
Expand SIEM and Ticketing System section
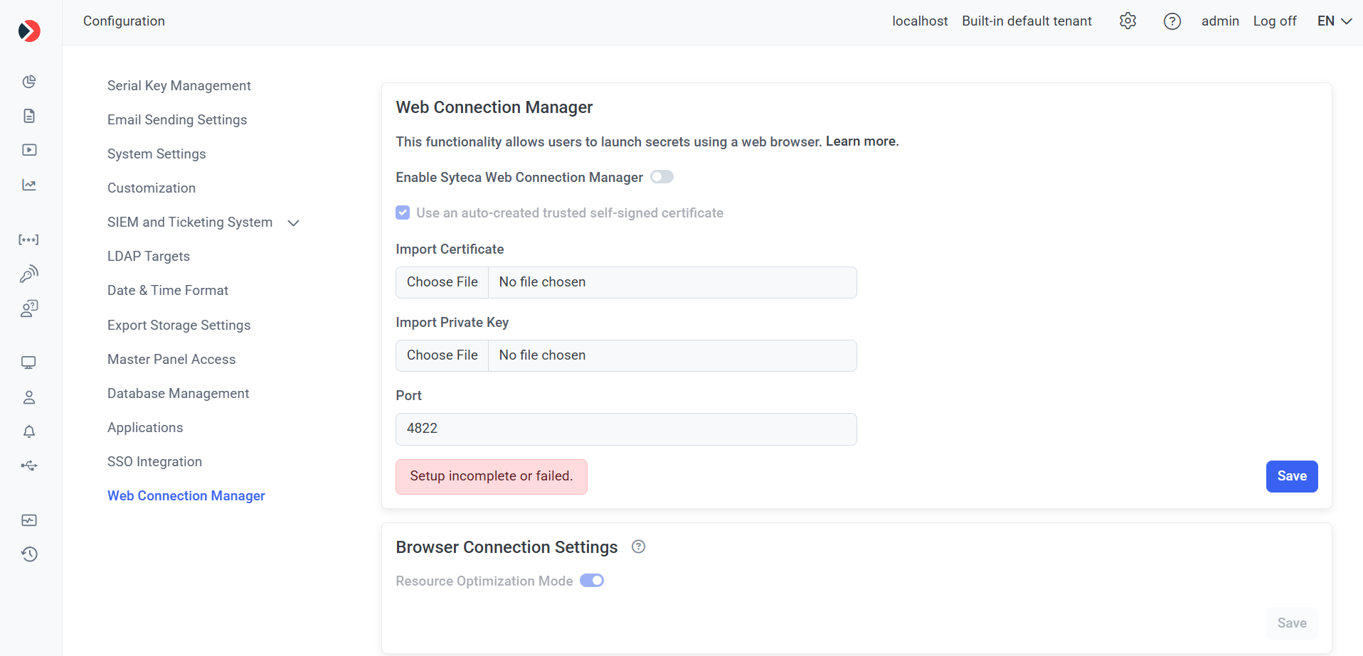(x=293, y=222)
